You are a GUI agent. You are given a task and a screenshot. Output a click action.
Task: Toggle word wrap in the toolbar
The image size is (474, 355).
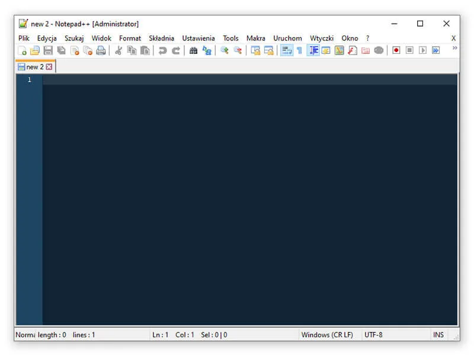coord(286,51)
